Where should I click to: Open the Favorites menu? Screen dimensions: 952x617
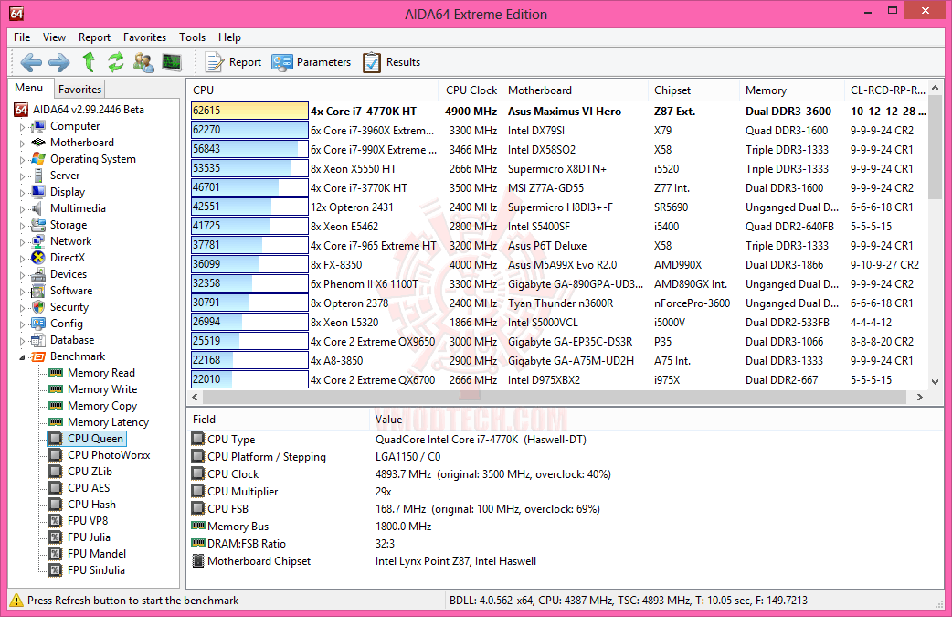(144, 37)
